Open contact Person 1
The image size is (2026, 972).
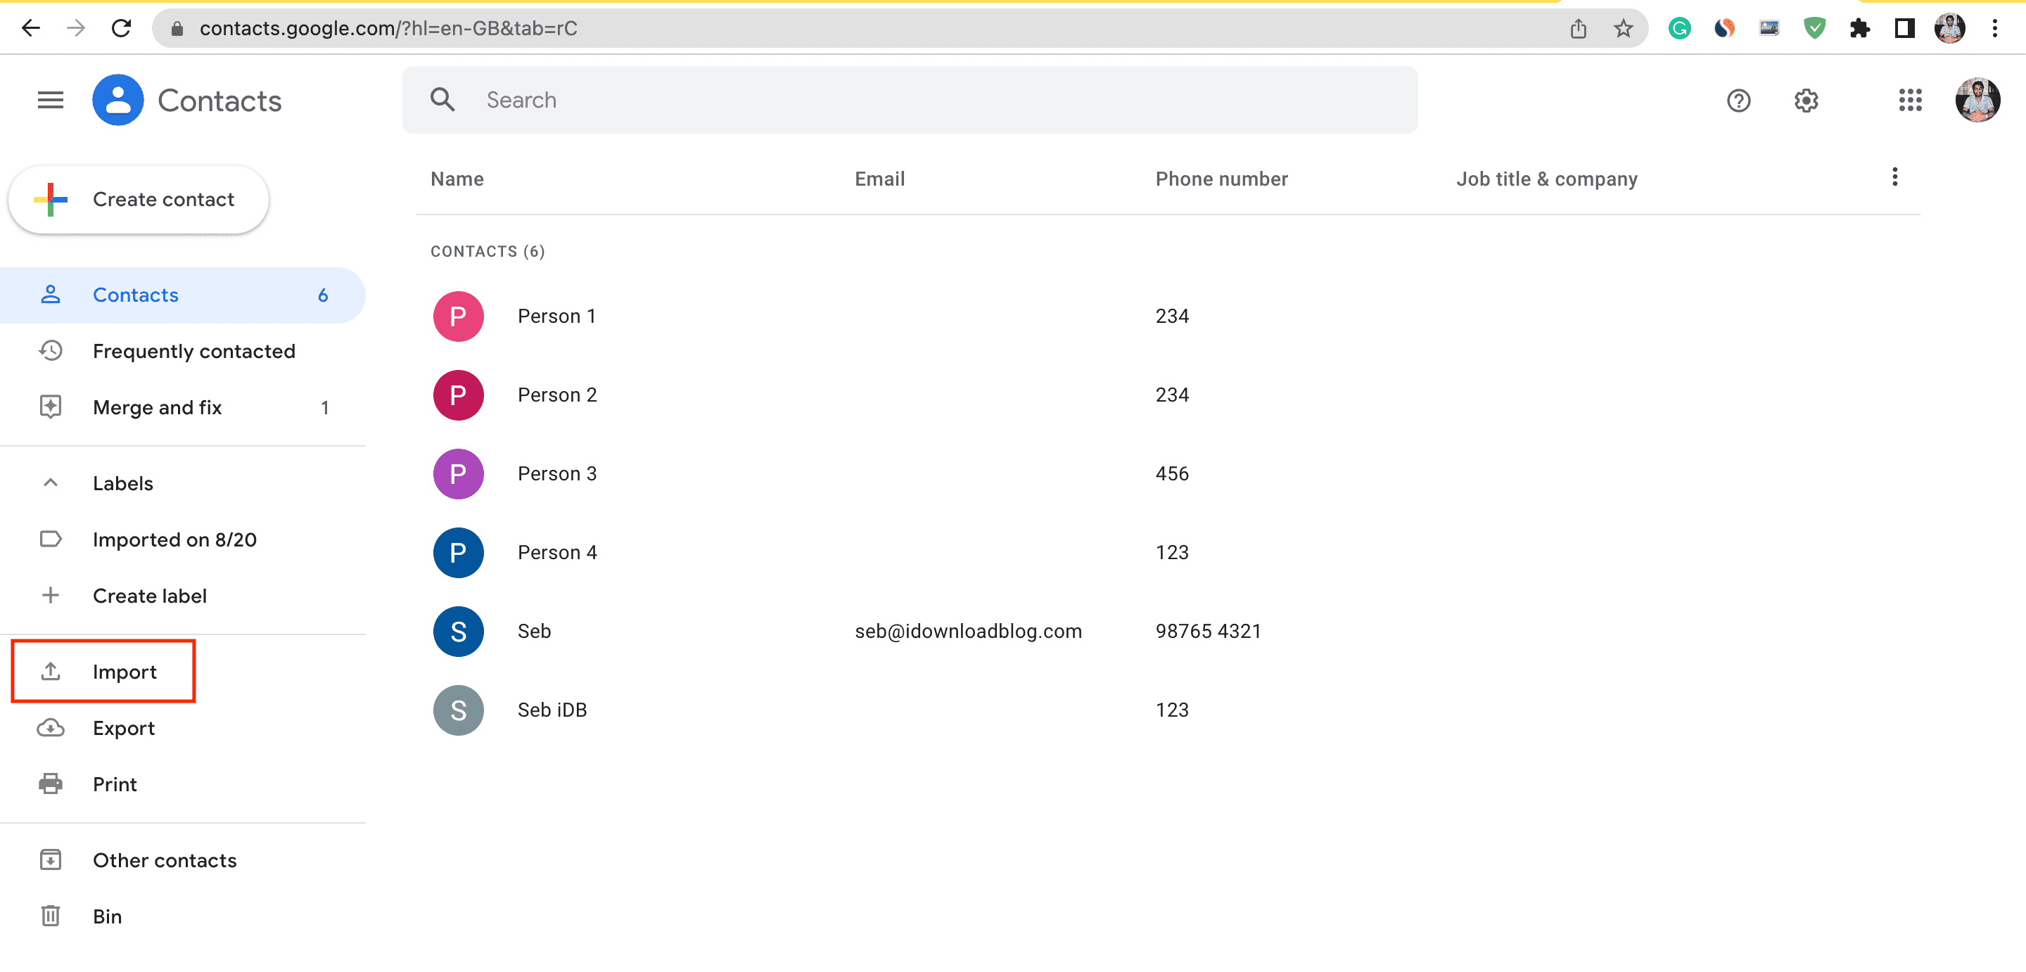(556, 316)
